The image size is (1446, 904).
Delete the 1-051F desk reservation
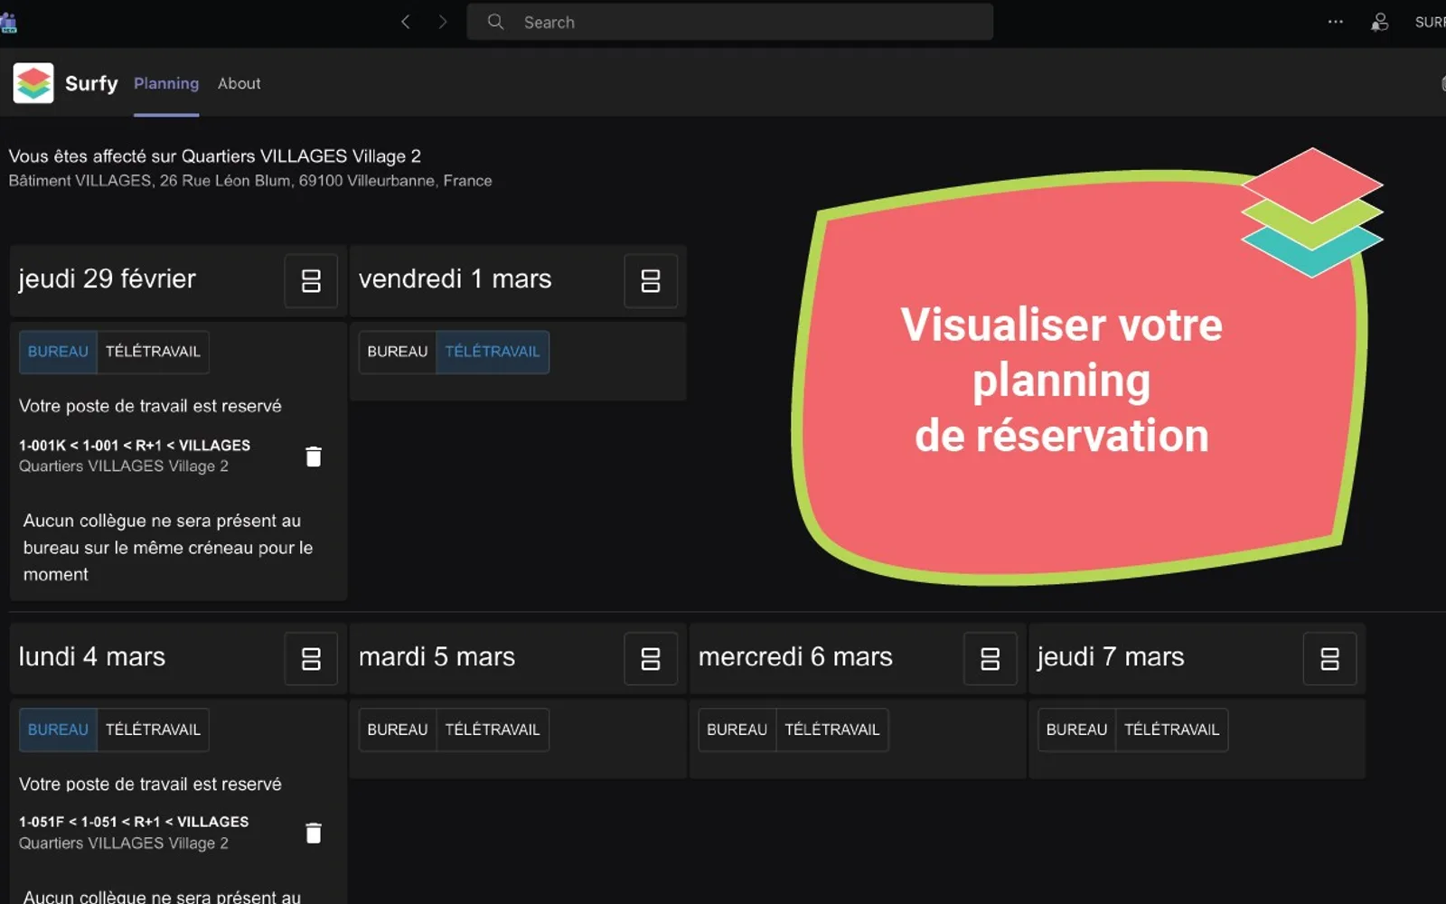tap(314, 833)
